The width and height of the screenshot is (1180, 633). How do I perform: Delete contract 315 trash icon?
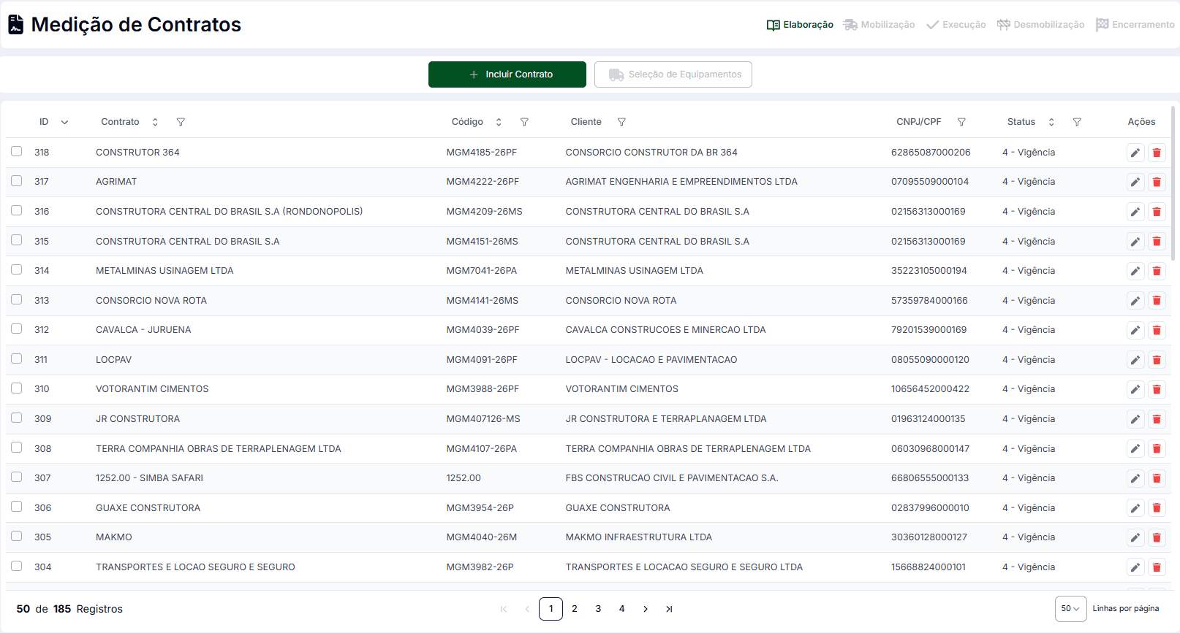point(1157,242)
